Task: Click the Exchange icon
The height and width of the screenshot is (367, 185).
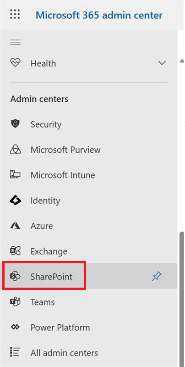Action: 15,251
